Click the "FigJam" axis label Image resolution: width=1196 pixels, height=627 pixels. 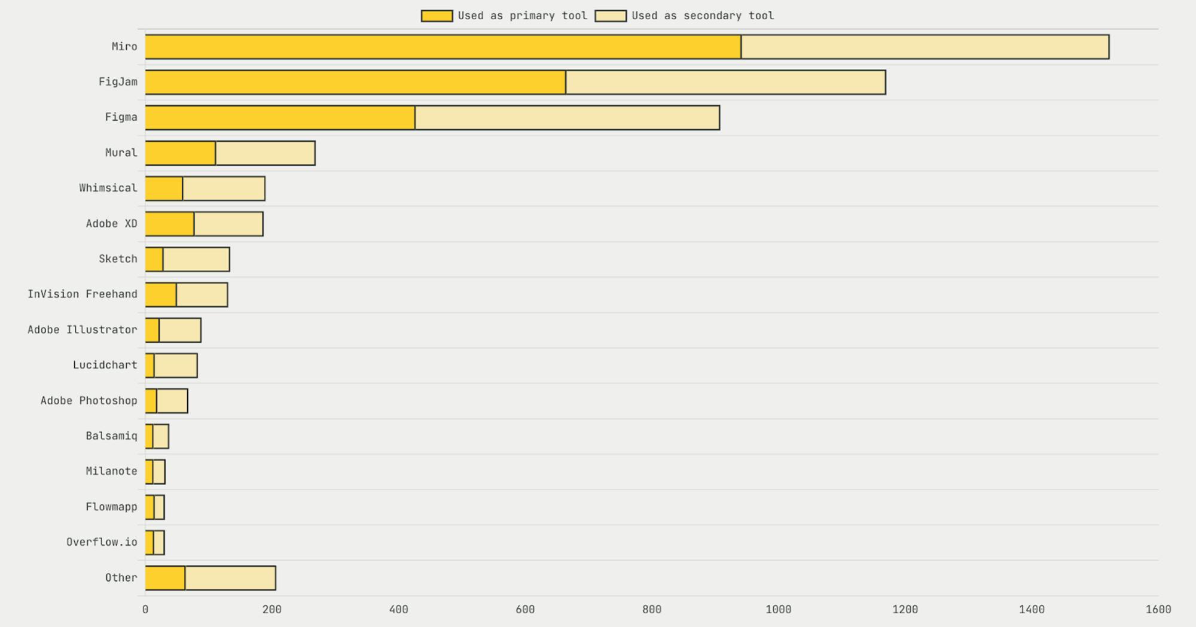point(118,82)
